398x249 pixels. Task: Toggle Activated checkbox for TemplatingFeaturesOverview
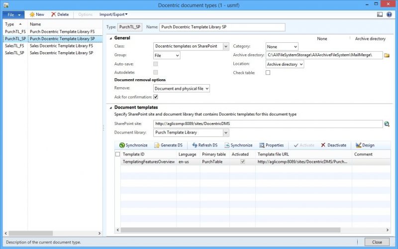(x=243, y=161)
